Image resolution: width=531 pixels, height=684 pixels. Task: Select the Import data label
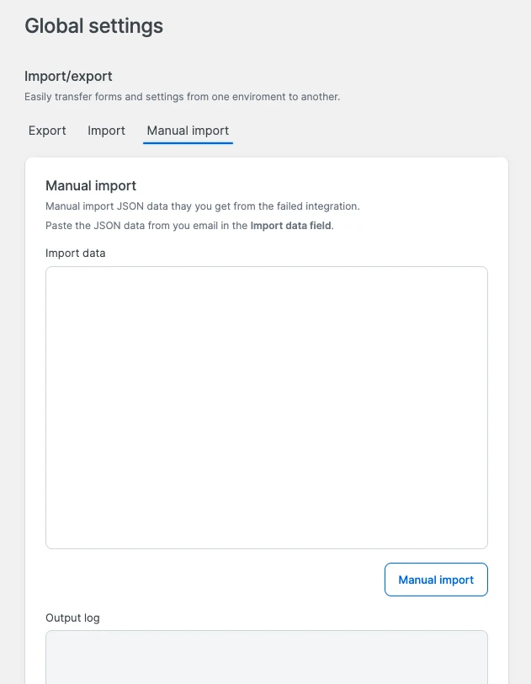75,253
